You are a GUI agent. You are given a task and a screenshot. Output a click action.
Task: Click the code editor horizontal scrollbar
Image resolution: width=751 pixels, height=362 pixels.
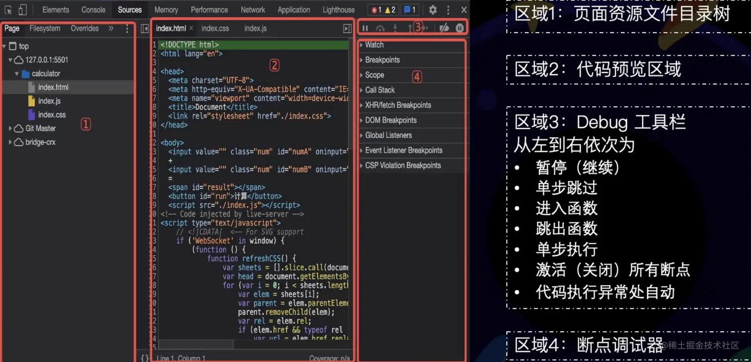(x=196, y=344)
